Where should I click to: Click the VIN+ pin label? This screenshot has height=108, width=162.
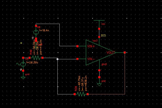click(x=91, y=46)
